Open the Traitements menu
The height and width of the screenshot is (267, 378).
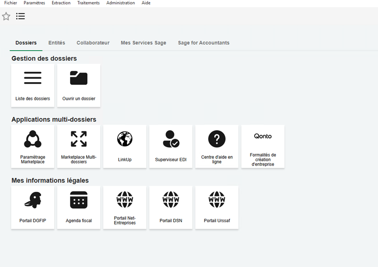point(88,3)
